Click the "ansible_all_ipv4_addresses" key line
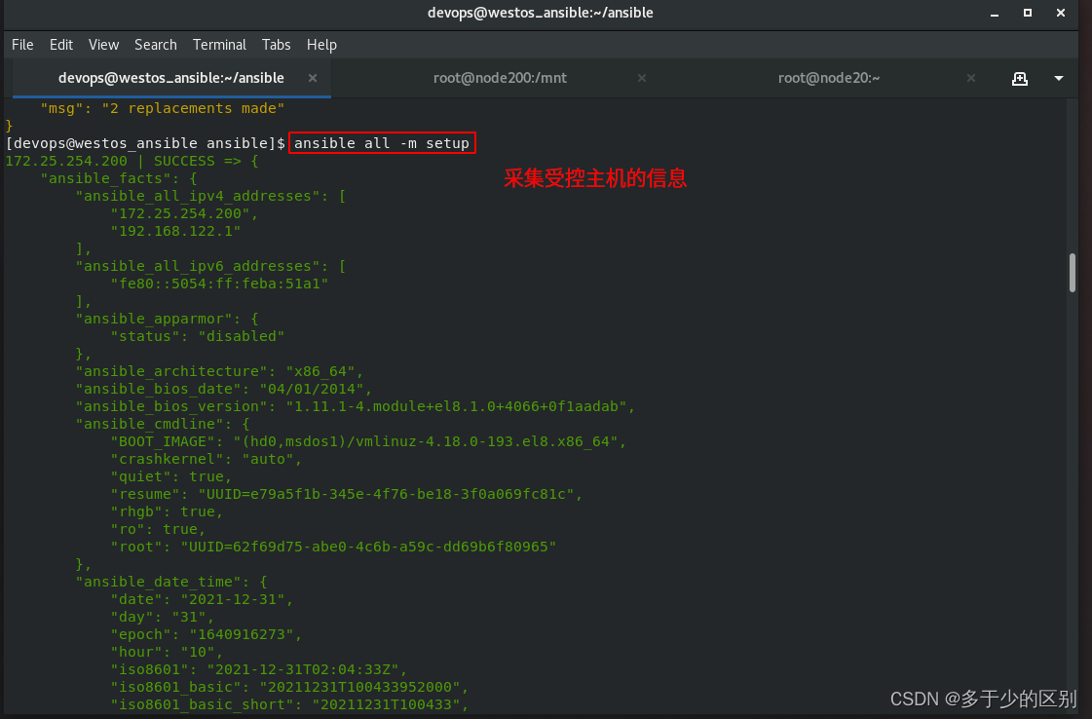The height and width of the screenshot is (719, 1092). click(x=210, y=196)
